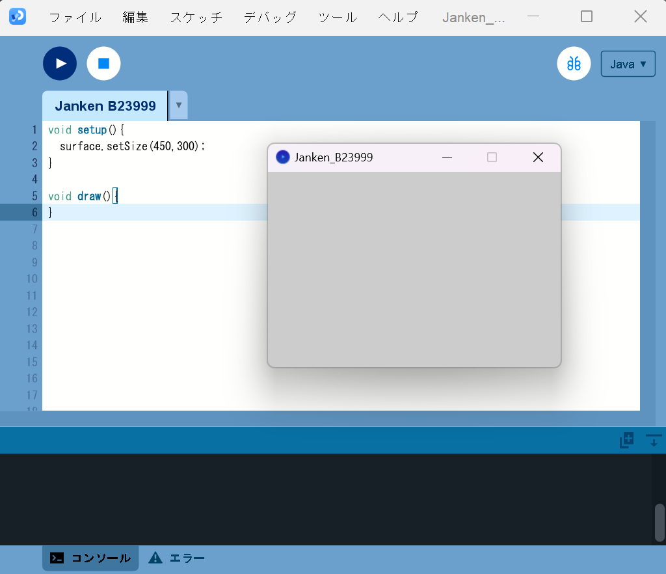The image size is (666, 574).
Task: Switch to the コンソール tab
Action: [x=90, y=558]
